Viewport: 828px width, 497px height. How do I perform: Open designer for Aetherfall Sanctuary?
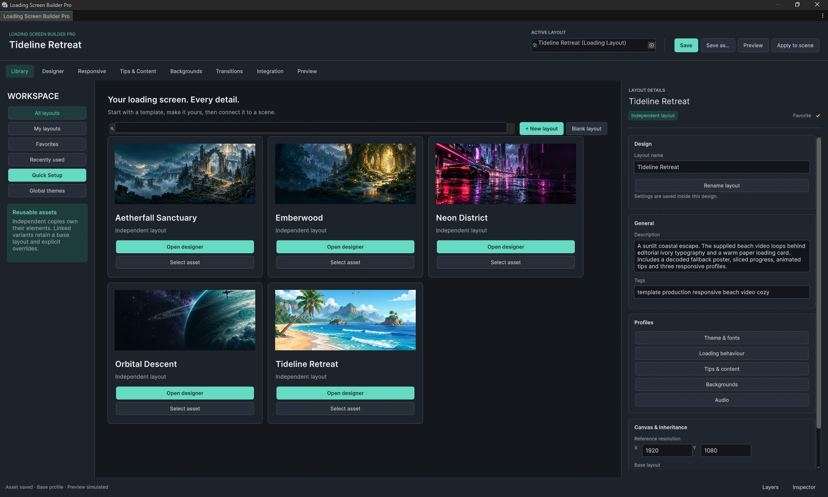[x=185, y=247]
